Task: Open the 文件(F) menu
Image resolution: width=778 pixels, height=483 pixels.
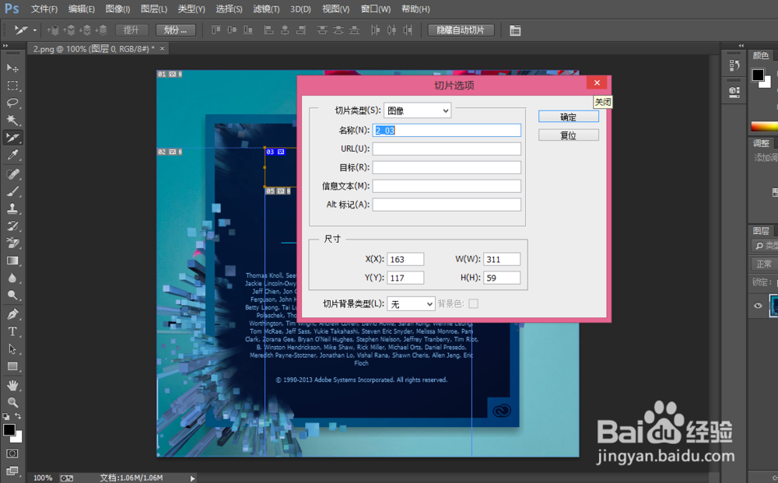Action: [x=44, y=9]
